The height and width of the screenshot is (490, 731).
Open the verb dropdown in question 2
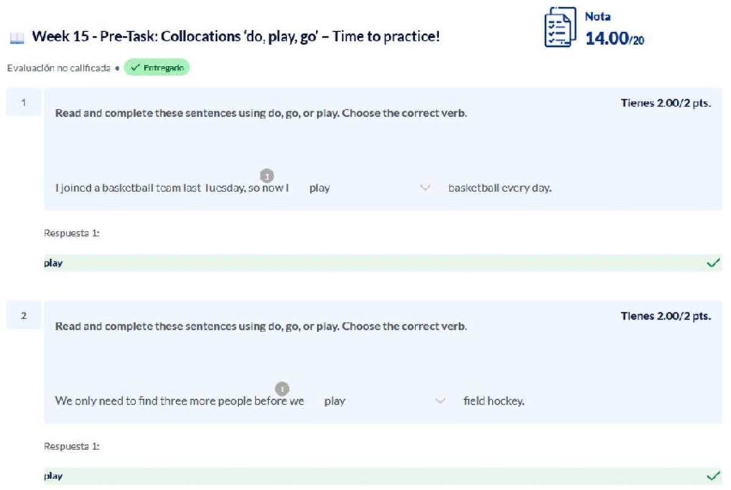tap(440, 401)
